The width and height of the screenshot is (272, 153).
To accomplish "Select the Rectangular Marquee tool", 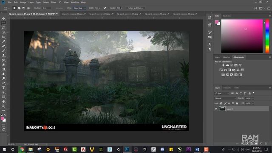I will [3, 23].
